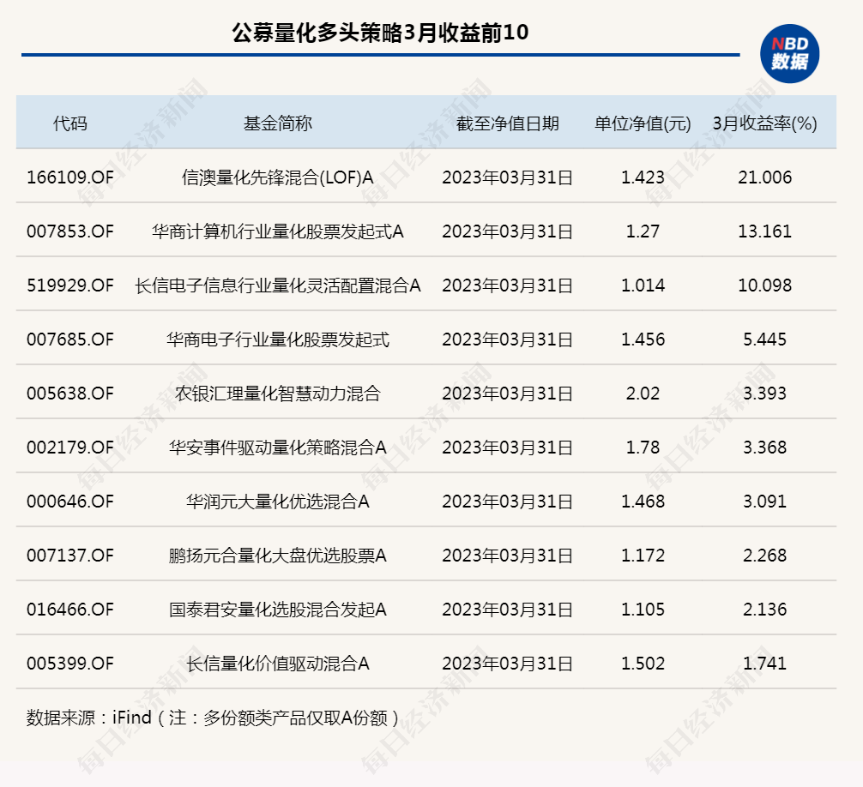Viewport: 863px width, 787px height.
Task: Click the 截至净值日期 column header
Action: click(507, 123)
